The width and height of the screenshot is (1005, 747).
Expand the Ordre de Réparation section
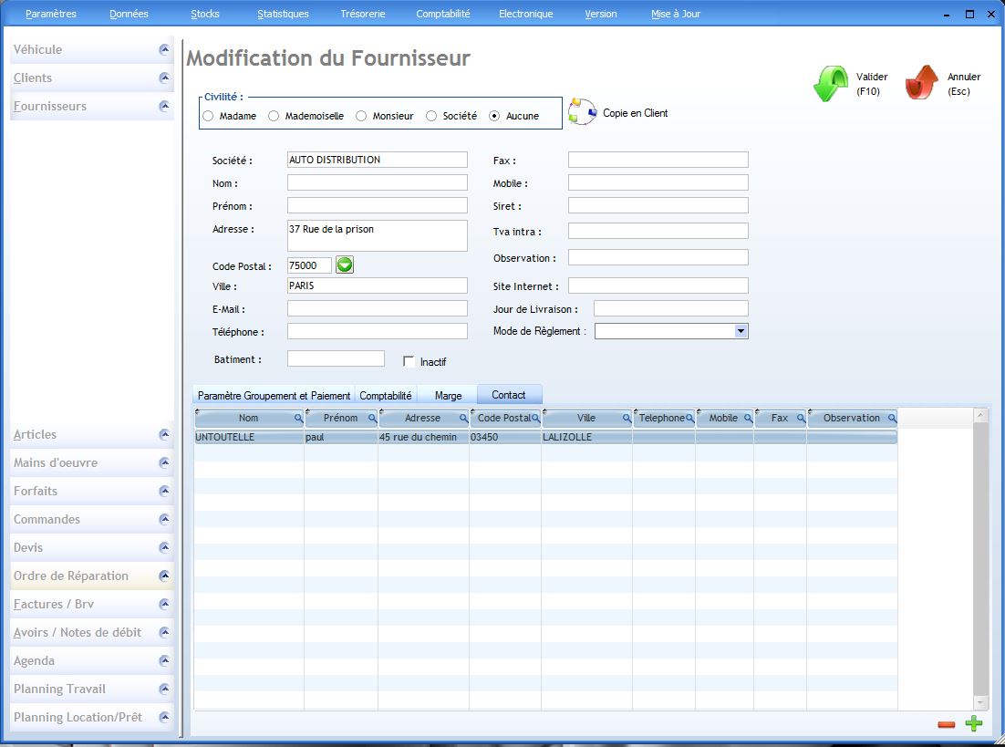tap(164, 576)
